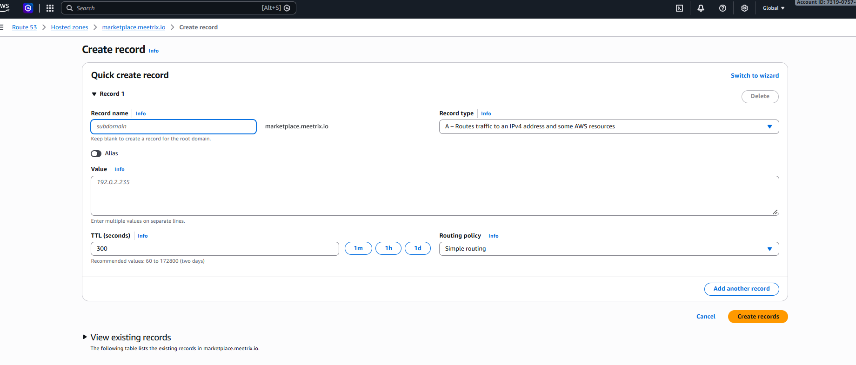Open Info next to Create record heading

[154, 51]
